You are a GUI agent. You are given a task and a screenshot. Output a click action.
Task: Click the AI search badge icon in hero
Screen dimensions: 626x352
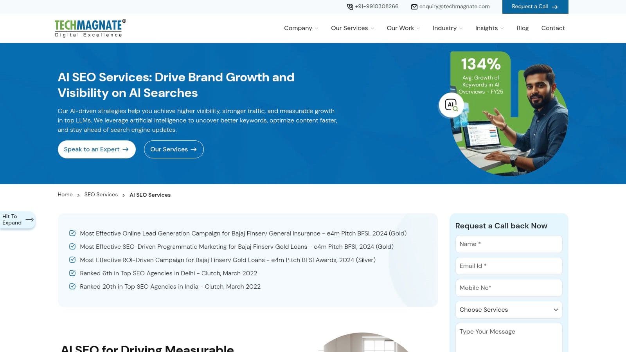pyautogui.click(x=451, y=105)
